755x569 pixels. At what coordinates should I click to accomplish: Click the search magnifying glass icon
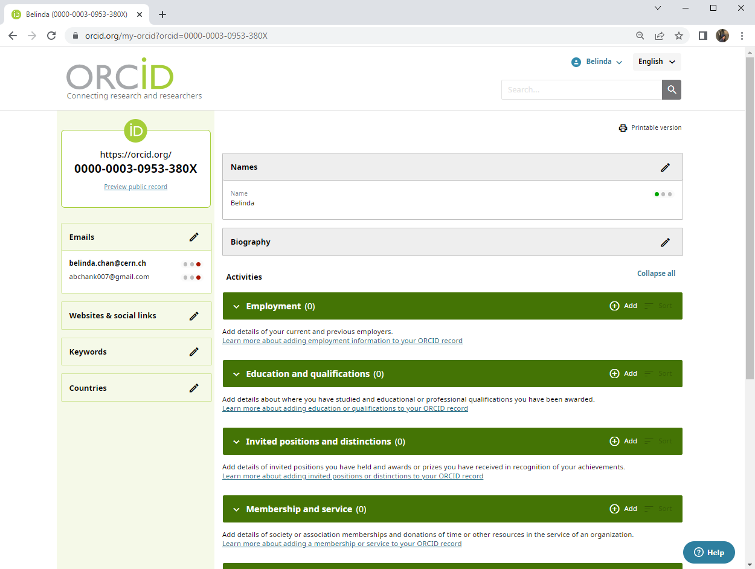pos(671,89)
